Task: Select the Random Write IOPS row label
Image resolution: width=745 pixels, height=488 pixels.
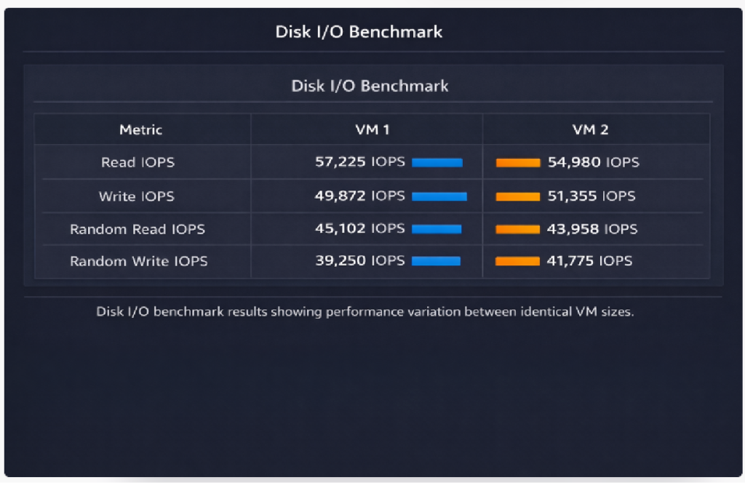Action: click(x=138, y=261)
